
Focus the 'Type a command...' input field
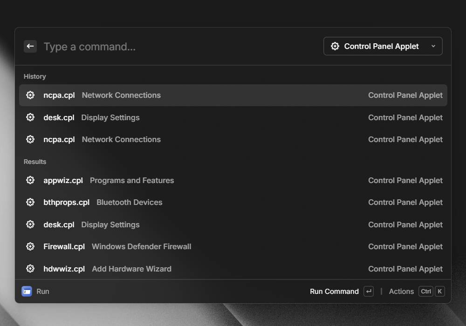pyautogui.click(x=177, y=47)
